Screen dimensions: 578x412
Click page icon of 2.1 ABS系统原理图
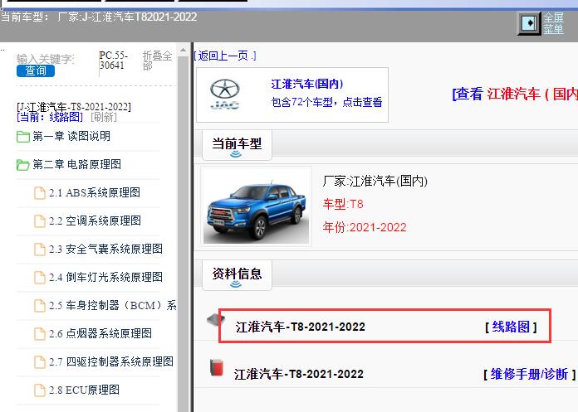tap(39, 193)
